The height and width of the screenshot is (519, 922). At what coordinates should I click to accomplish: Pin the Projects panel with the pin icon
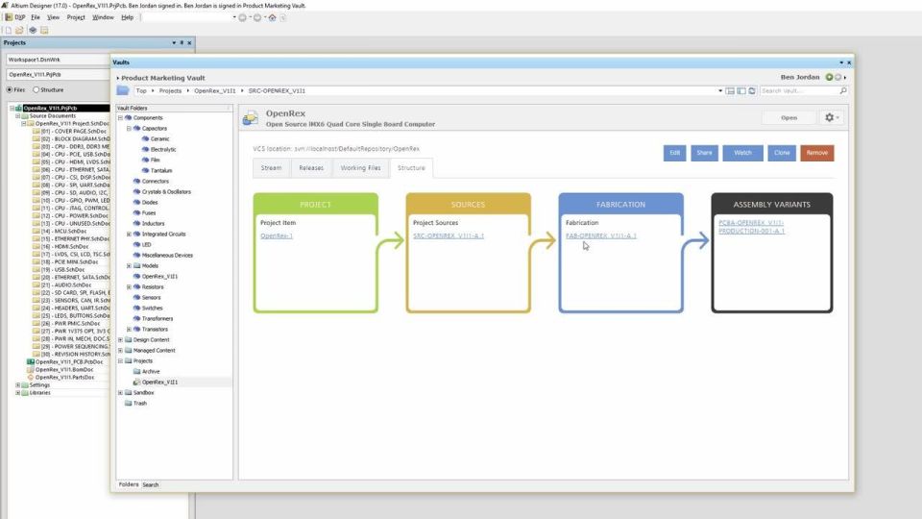click(182, 43)
